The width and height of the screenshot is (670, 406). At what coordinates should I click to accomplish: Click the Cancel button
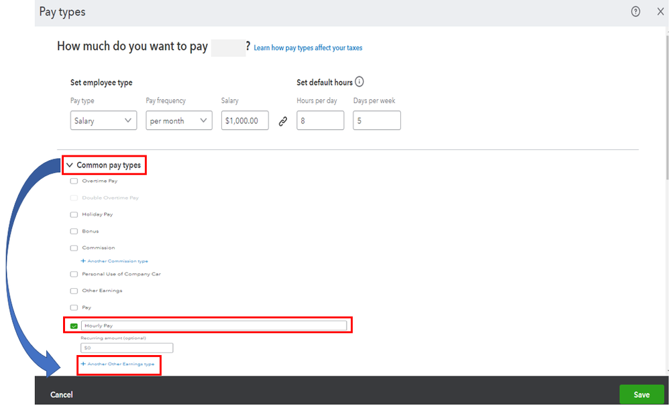coord(62,395)
